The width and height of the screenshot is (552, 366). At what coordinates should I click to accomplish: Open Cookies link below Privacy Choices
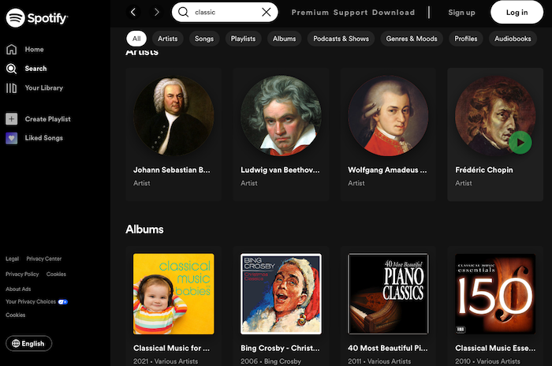[16, 315]
